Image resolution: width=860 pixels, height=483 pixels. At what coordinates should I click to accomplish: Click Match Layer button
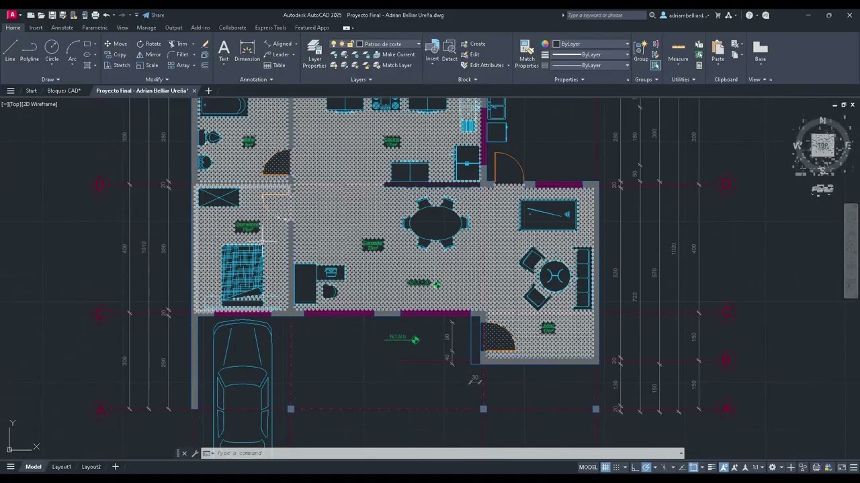pos(391,65)
